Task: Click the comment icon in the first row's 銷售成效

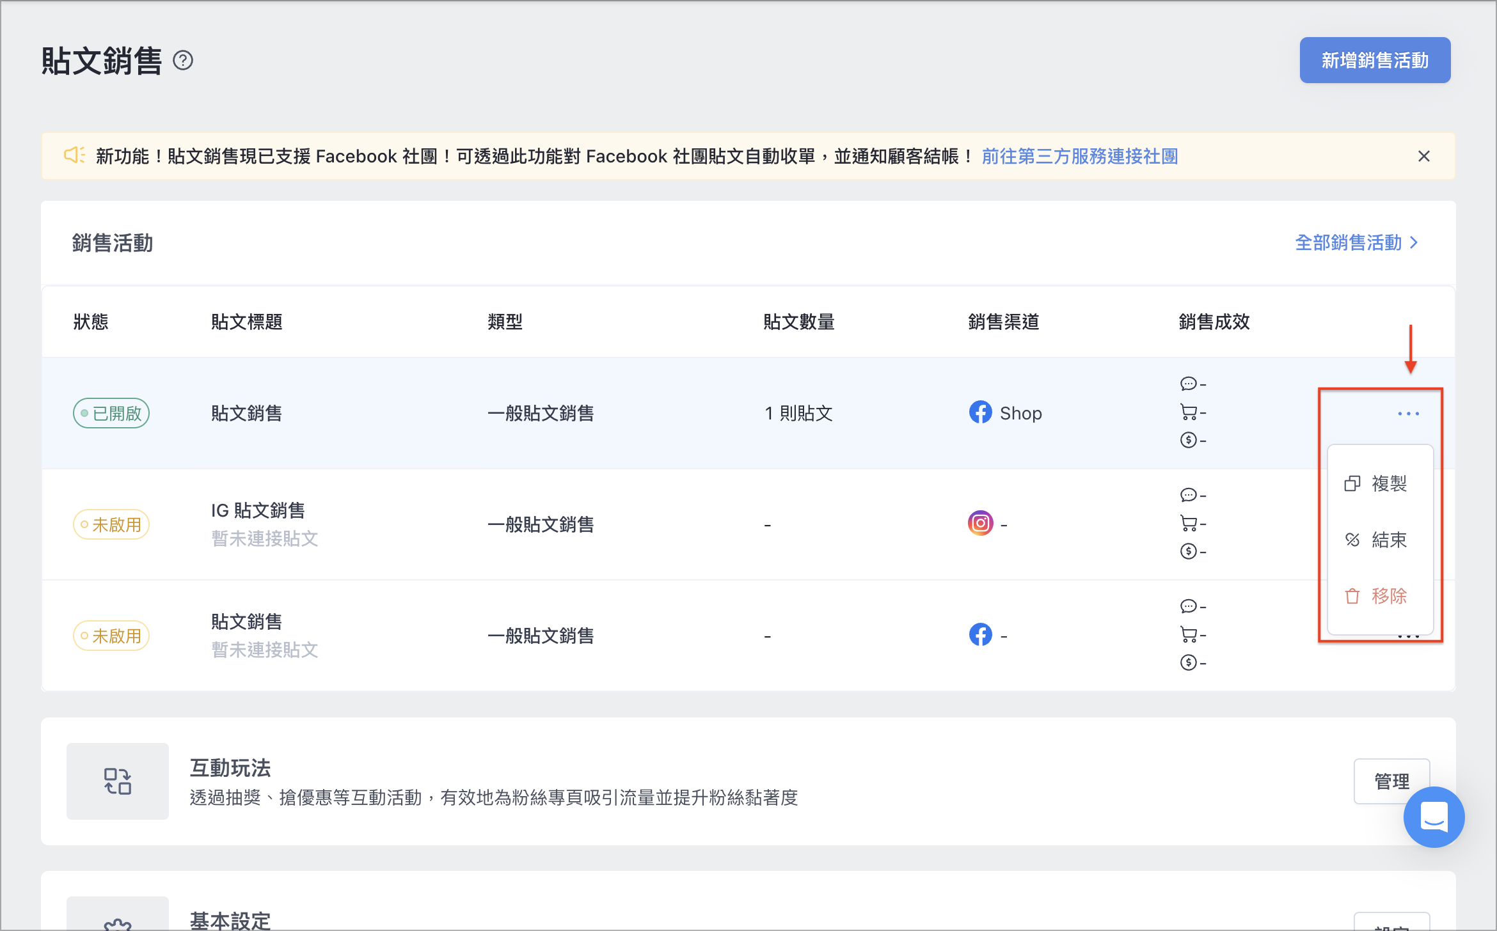Action: tap(1188, 384)
